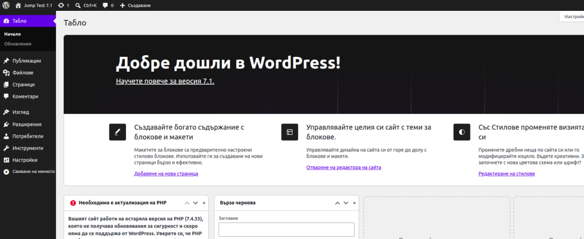The height and width of the screenshot is (239, 584).
Task: View the pending updates icon in admin bar
Action: (60, 6)
